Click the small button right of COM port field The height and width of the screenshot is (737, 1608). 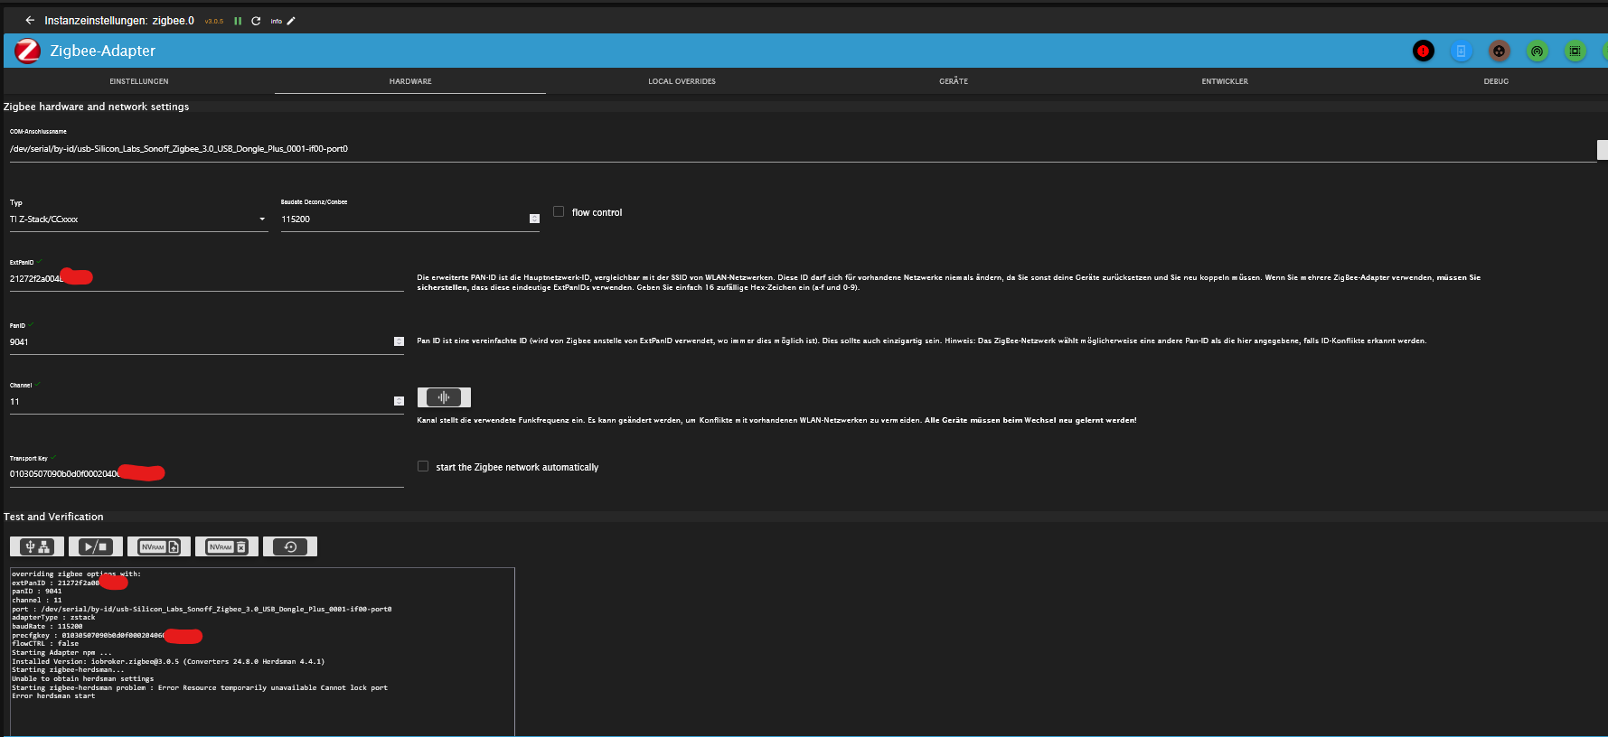pos(1603,150)
